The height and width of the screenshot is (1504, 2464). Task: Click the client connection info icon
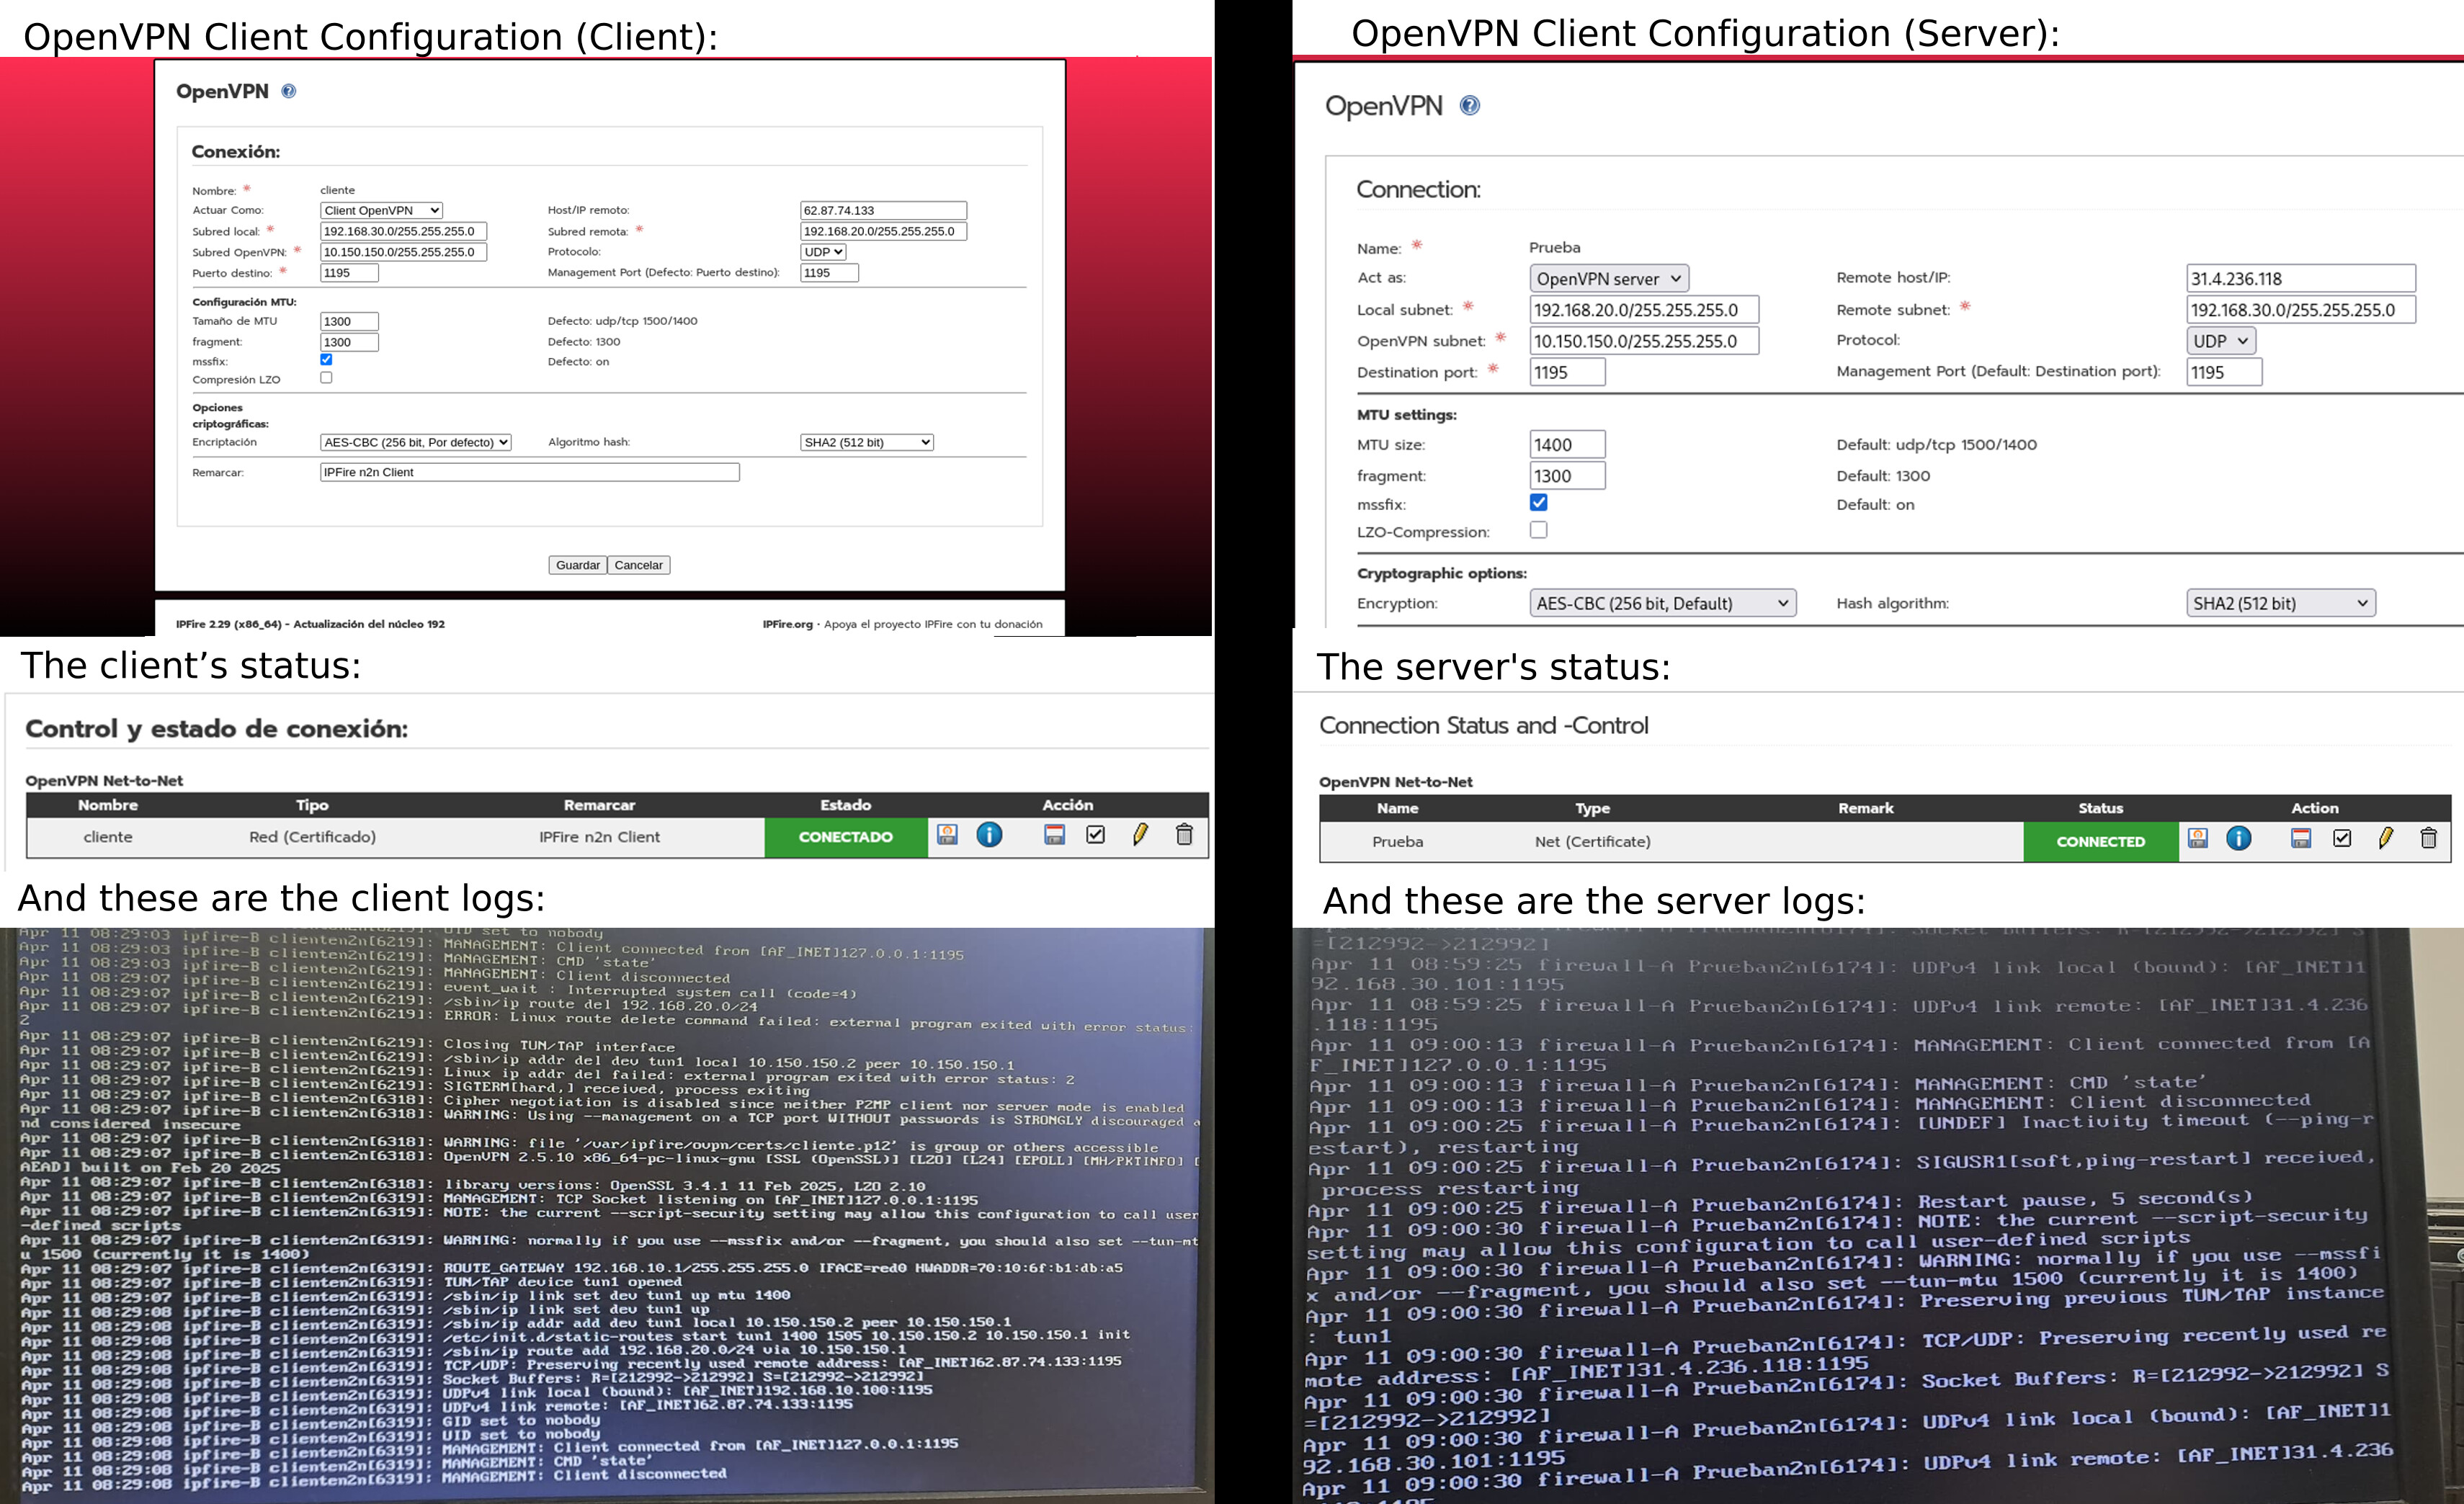click(989, 835)
